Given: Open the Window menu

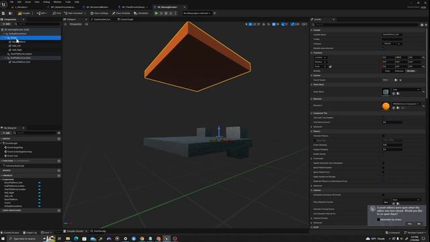Looking at the screenshot, I should point(57,2).
